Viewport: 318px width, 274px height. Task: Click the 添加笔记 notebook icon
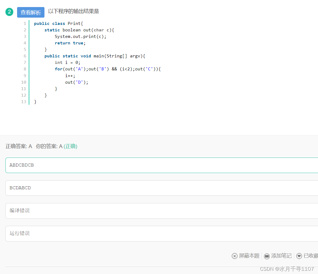(x=267, y=256)
